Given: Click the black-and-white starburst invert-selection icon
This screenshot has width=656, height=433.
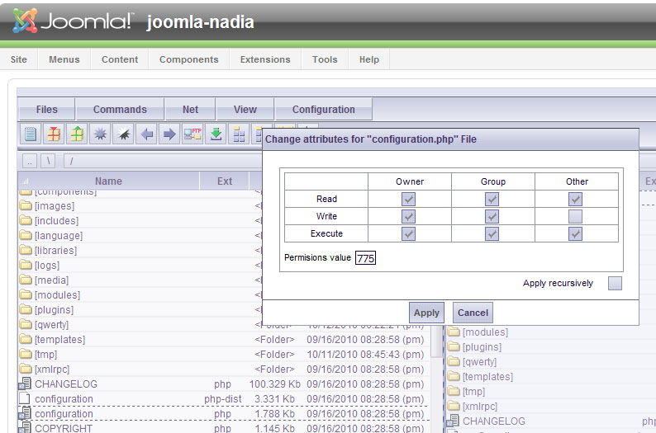Looking at the screenshot, I should point(124,134).
